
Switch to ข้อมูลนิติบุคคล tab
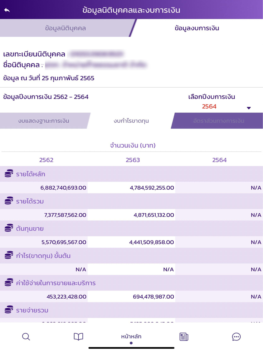pyautogui.click(x=65, y=28)
